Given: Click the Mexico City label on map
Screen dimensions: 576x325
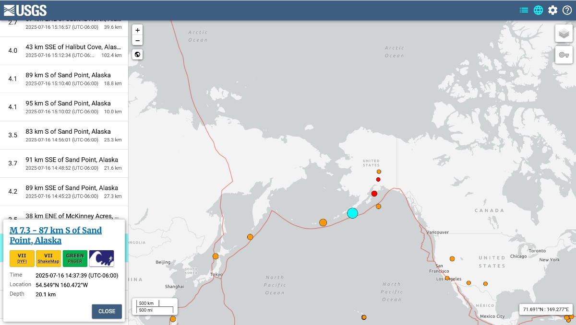Looking at the screenshot, I should coord(492,316).
